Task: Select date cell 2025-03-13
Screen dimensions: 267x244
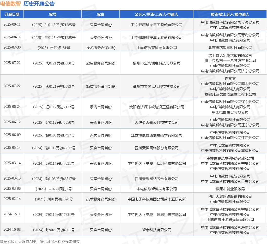Action: pyautogui.click(x=12, y=178)
